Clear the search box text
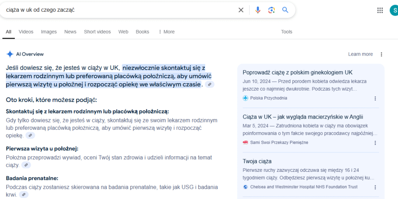This screenshot has width=398, height=199. (x=241, y=10)
